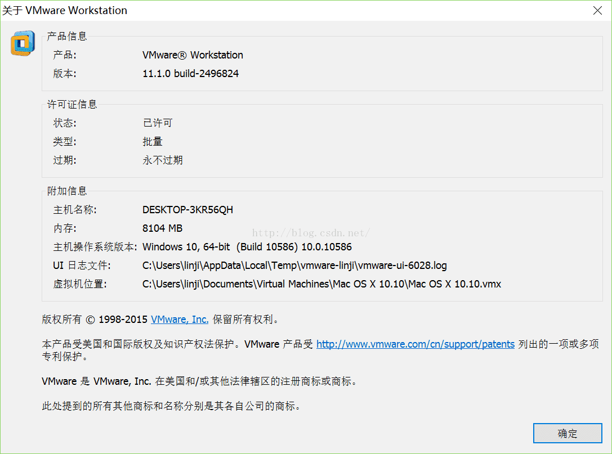Click the UI 日志文件 label

point(82,266)
